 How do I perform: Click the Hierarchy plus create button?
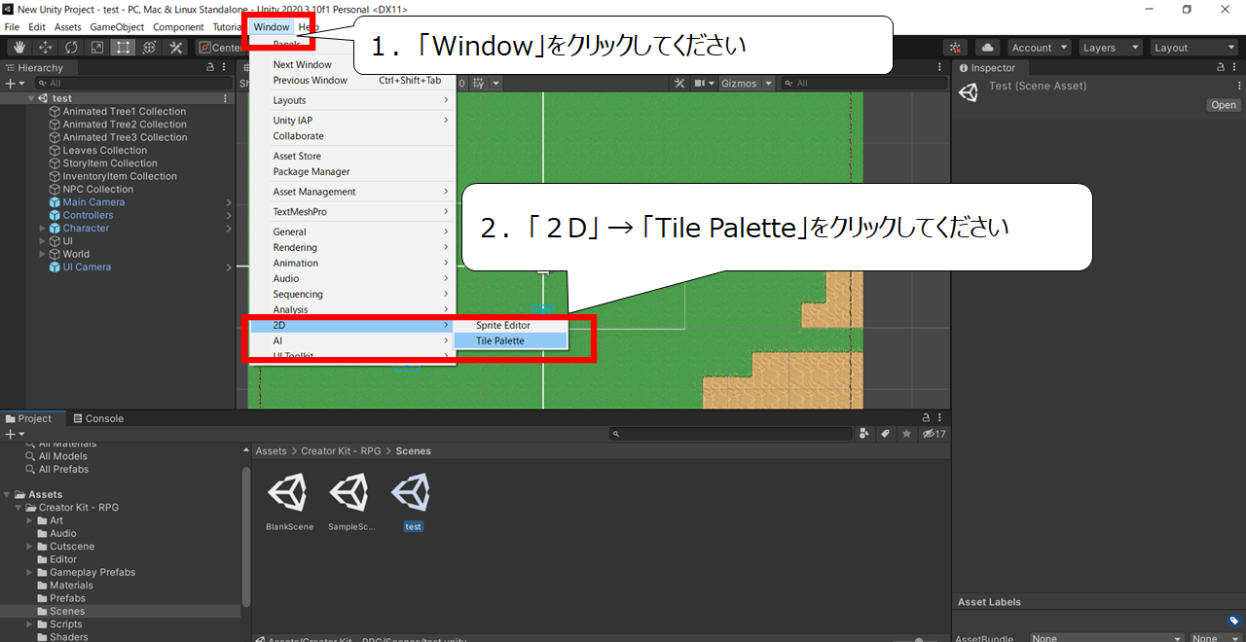[x=13, y=84]
